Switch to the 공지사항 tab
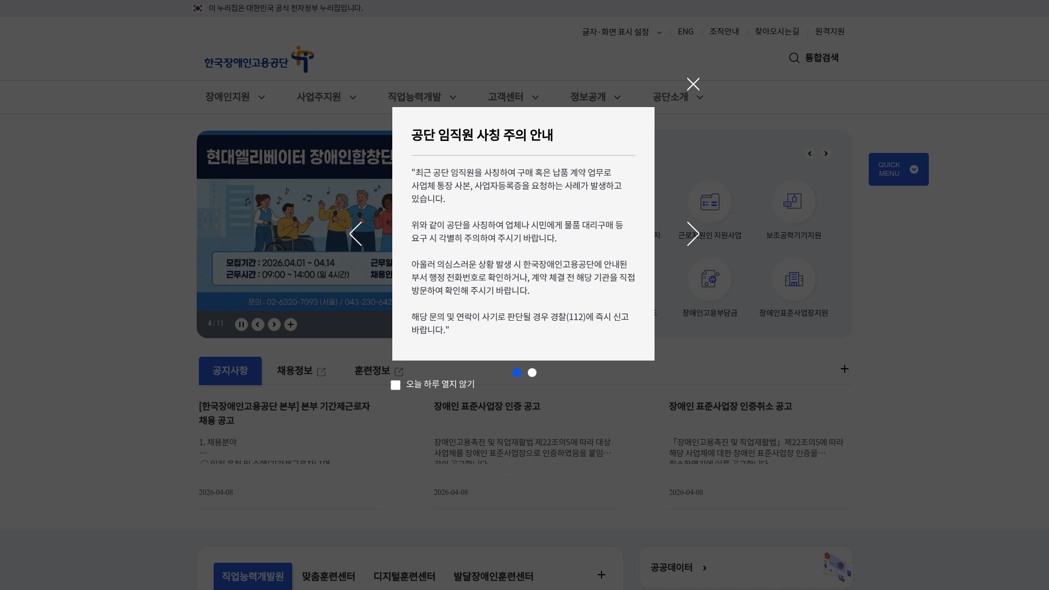The height and width of the screenshot is (590, 1049). pyautogui.click(x=230, y=371)
